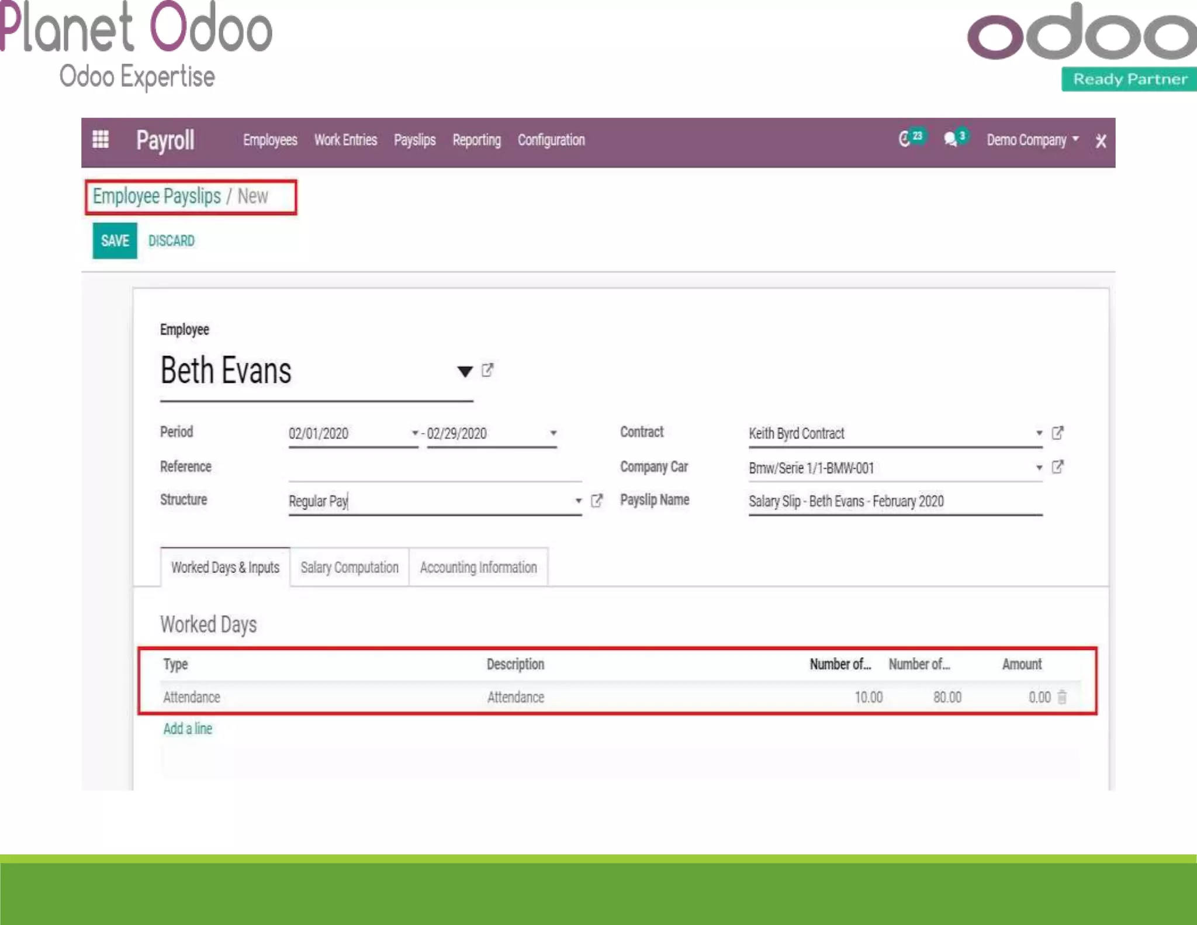1197x925 pixels.
Task: Open the Demo Company dropdown
Action: [1032, 140]
